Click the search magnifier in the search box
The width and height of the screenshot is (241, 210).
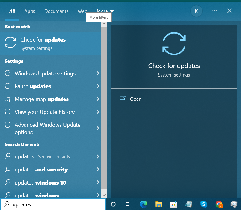coord(7,204)
